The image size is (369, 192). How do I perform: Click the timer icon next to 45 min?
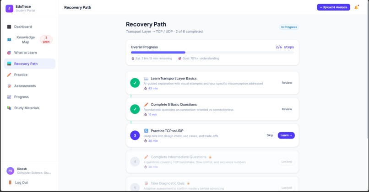[x=146, y=88]
